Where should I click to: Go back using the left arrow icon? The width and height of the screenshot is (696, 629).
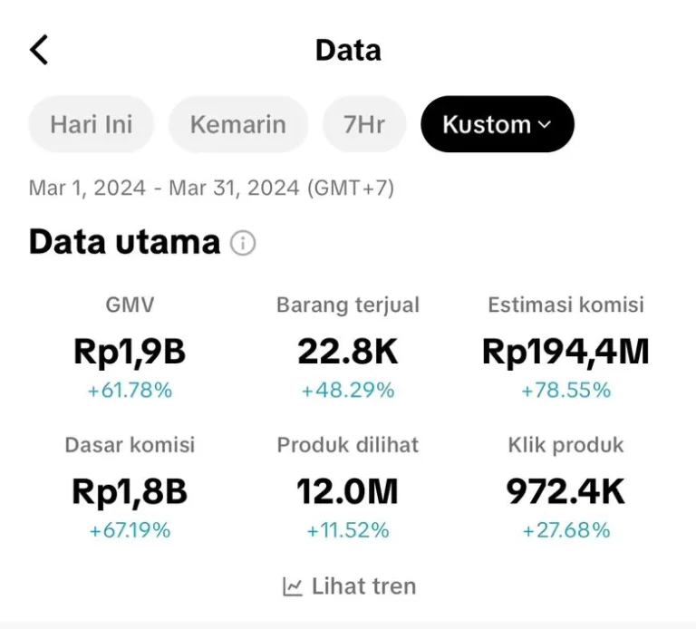pyautogui.click(x=39, y=50)
